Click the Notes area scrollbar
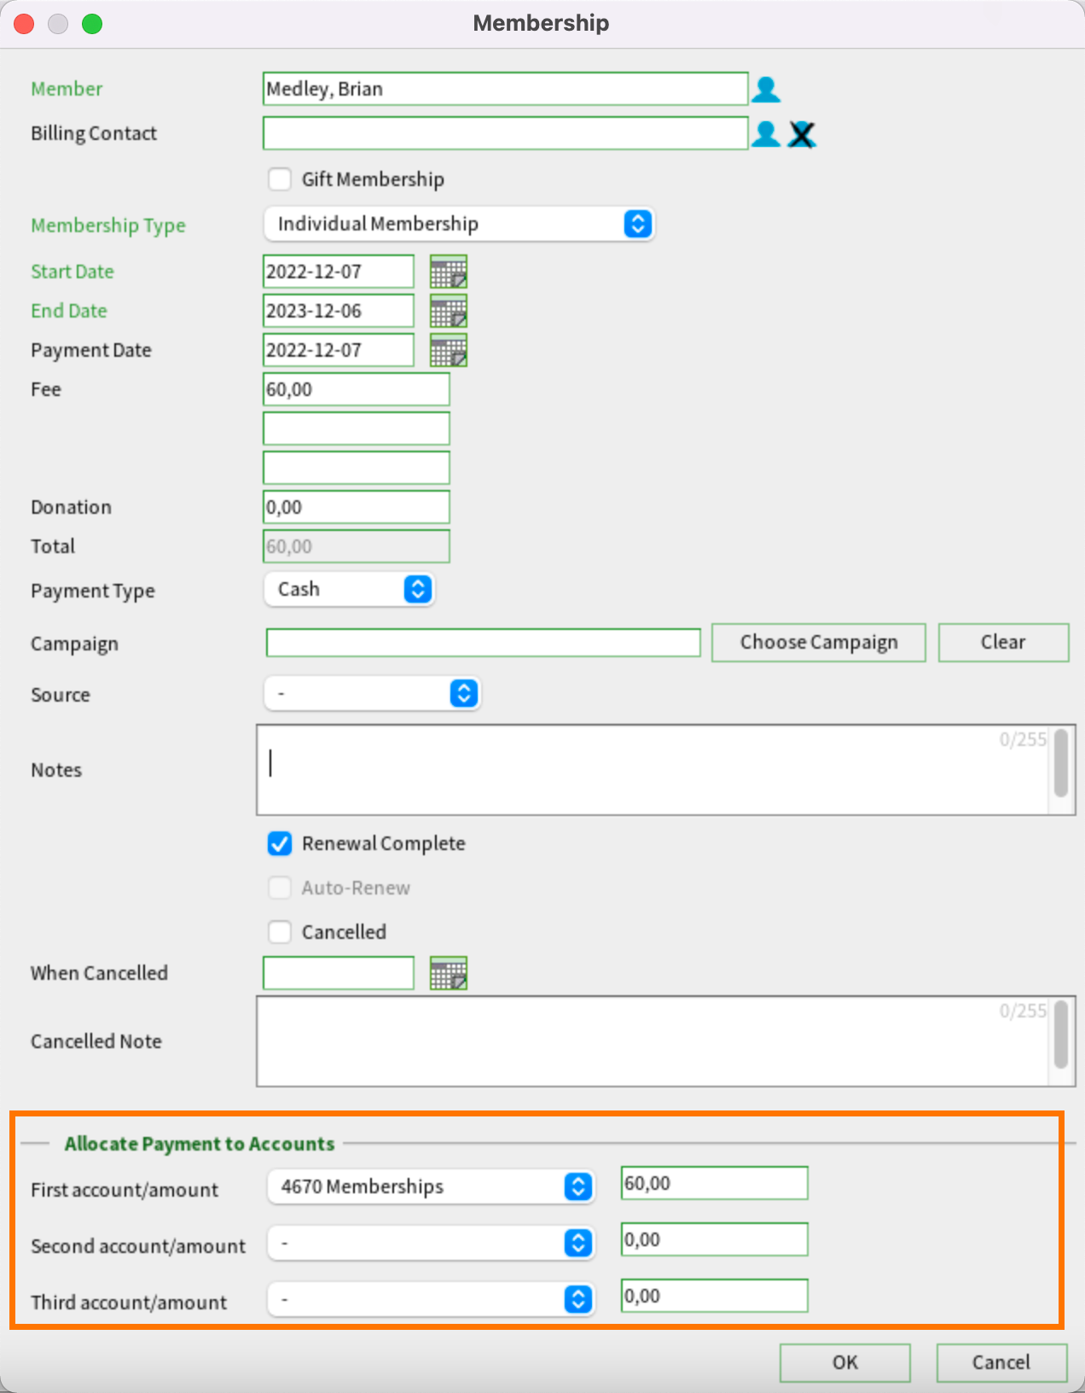1085x1393 pixels. click(x=1061, y=763)
